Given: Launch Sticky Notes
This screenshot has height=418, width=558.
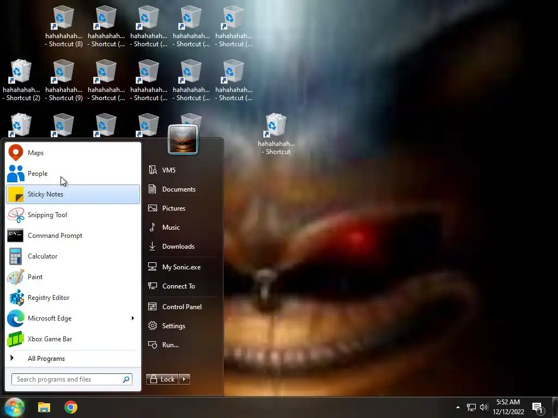Looking at the screenshot, I should pyautogui.click(x=73, y=194).
